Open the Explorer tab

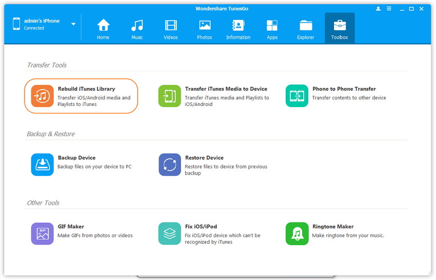(306, 29)
